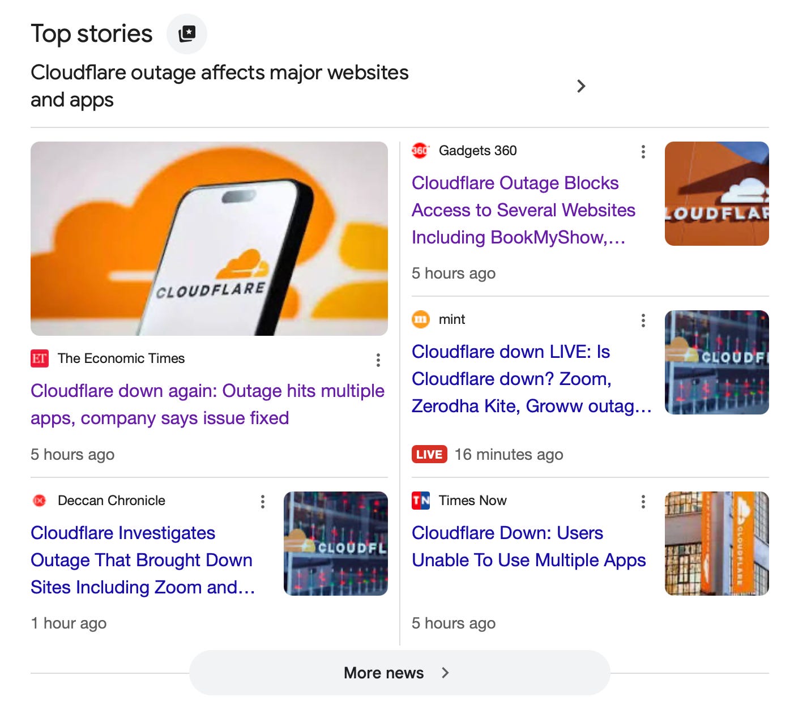Click 'Deccan Chronicle' source name
The width and height of the screenshot is (794, 718).
tap(112, 501)
